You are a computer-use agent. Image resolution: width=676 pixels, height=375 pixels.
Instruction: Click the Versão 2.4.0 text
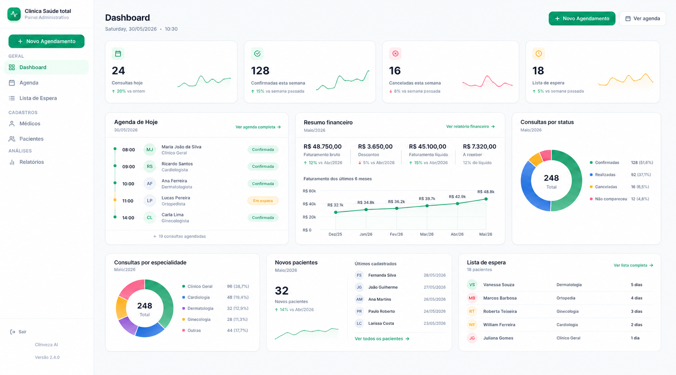47,357
